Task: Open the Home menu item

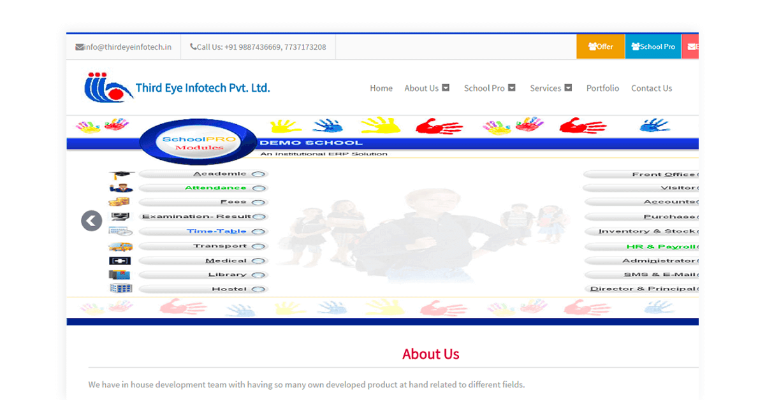Action: 381,88
